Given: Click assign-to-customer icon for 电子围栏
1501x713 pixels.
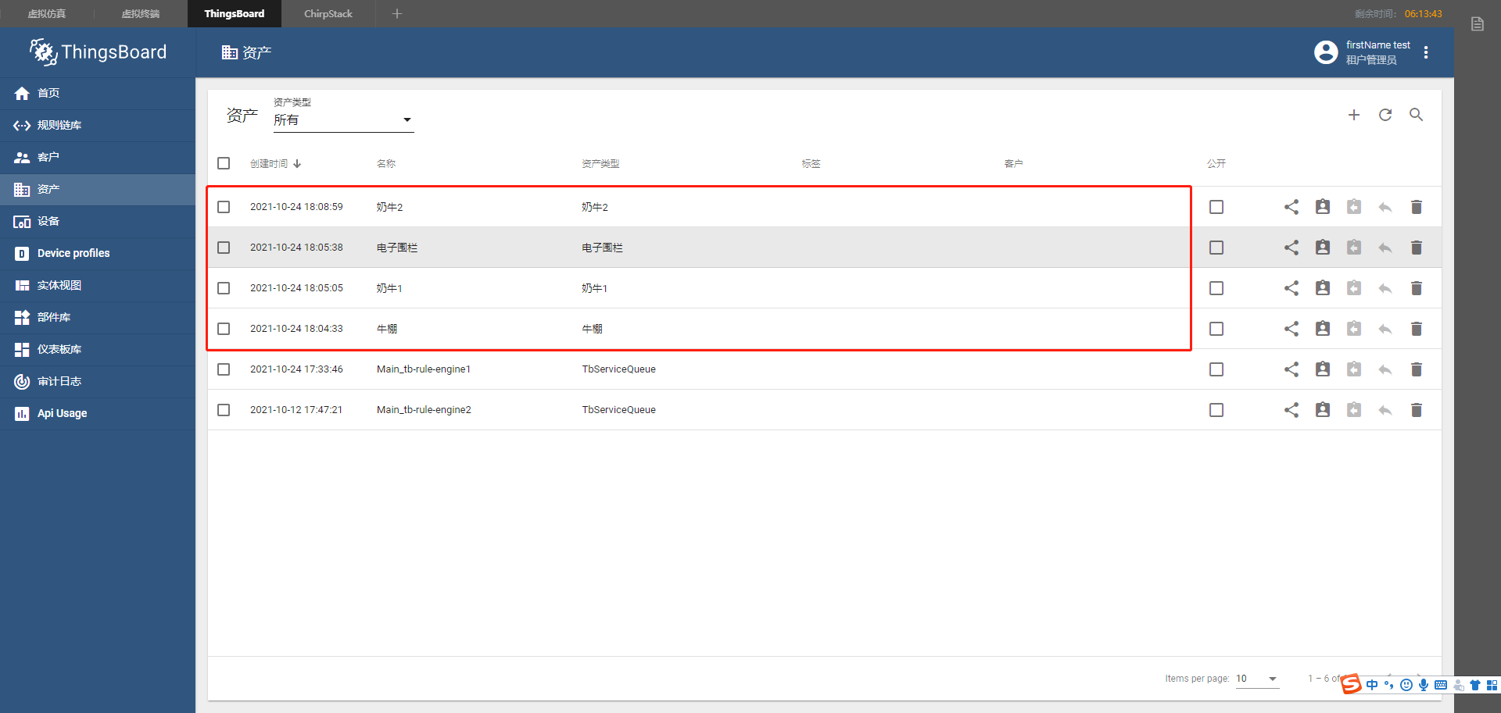Looking at the screenshot, I should pos(1323,247).
